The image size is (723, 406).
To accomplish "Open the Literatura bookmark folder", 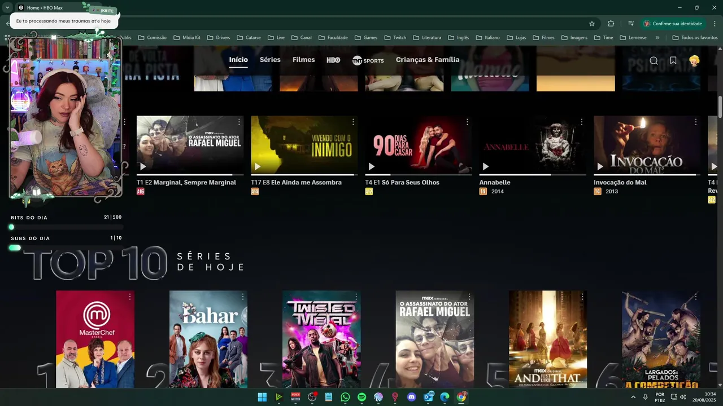I will 427,38.
